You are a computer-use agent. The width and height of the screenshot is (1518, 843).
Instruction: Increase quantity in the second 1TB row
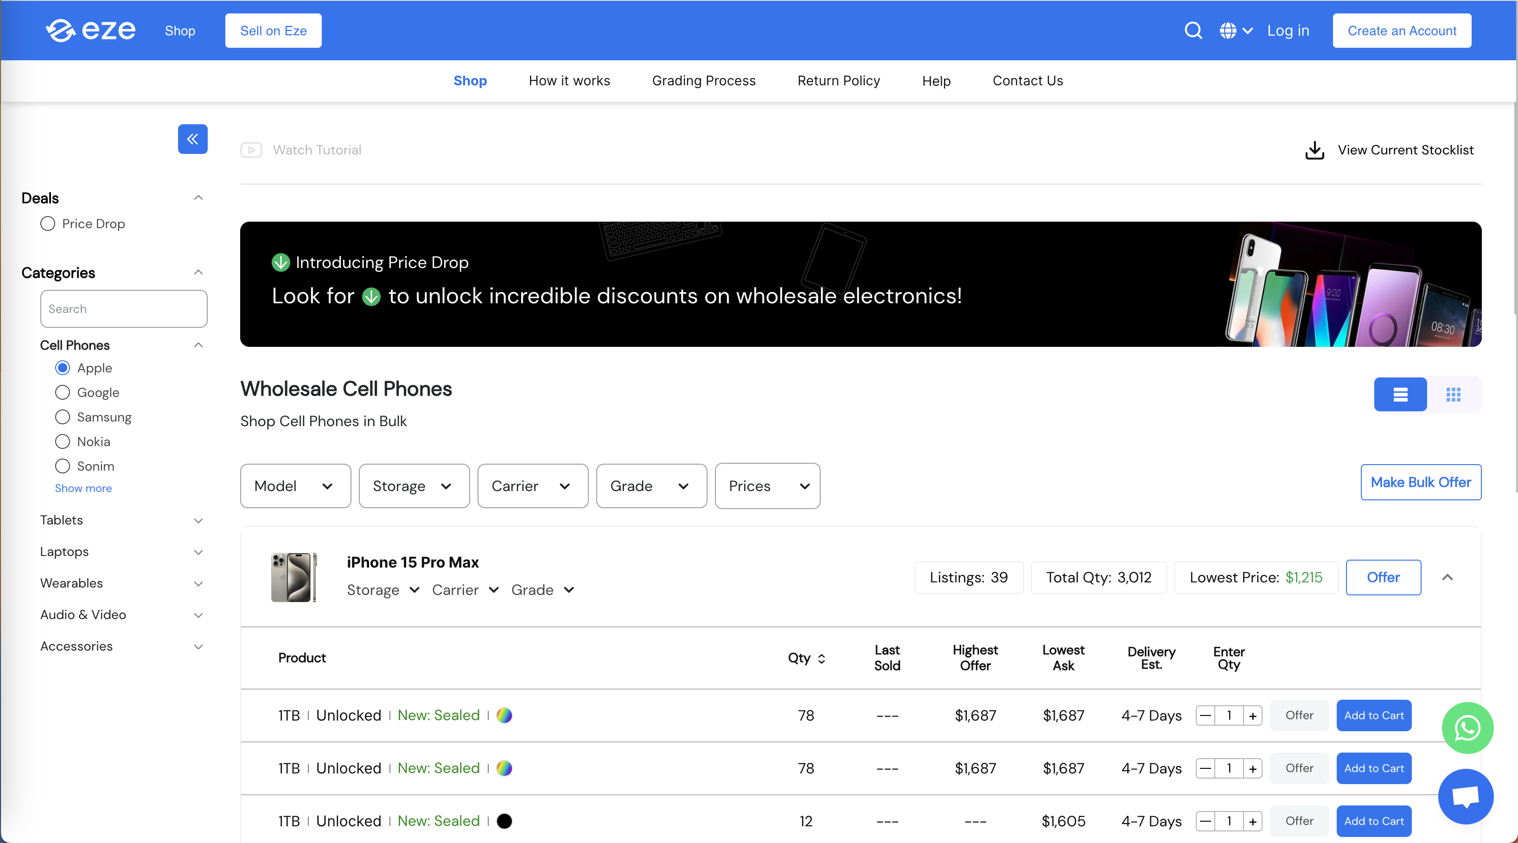[x=1253, y=769]
